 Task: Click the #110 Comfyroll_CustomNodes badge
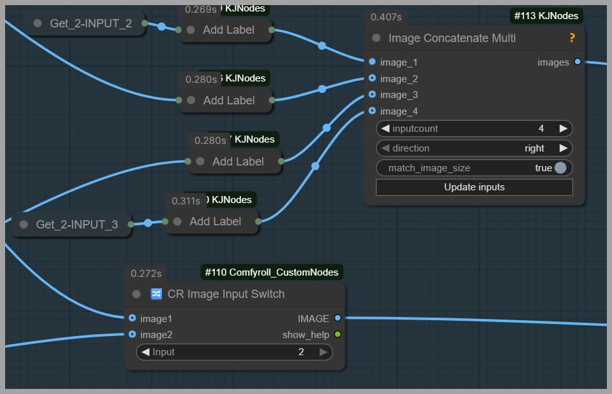(x=271, y=272)
